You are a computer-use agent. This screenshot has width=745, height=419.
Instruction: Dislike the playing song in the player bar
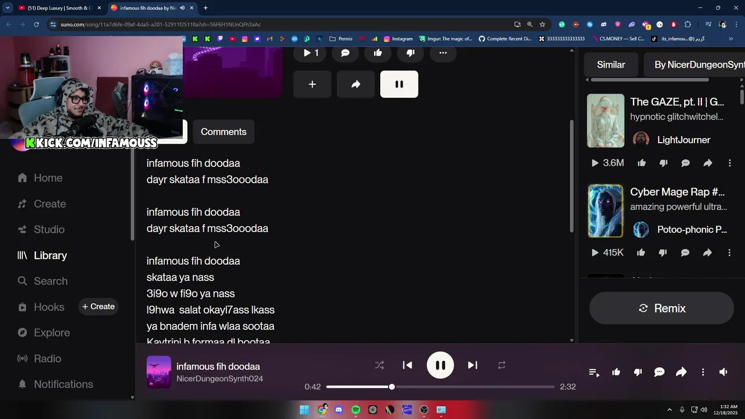point(638,372)
